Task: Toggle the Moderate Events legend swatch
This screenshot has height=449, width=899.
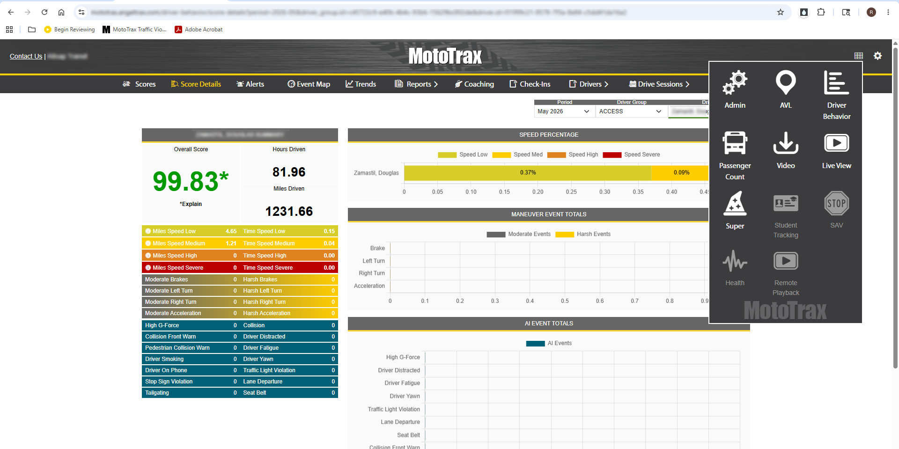Action: [496, 235]
